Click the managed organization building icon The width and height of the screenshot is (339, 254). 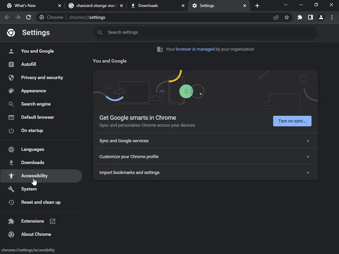[x=160, y=49]
